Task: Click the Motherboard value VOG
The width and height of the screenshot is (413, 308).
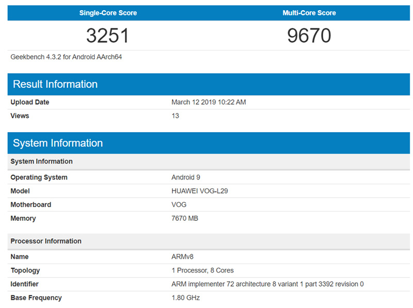Action: click(179, 205)
